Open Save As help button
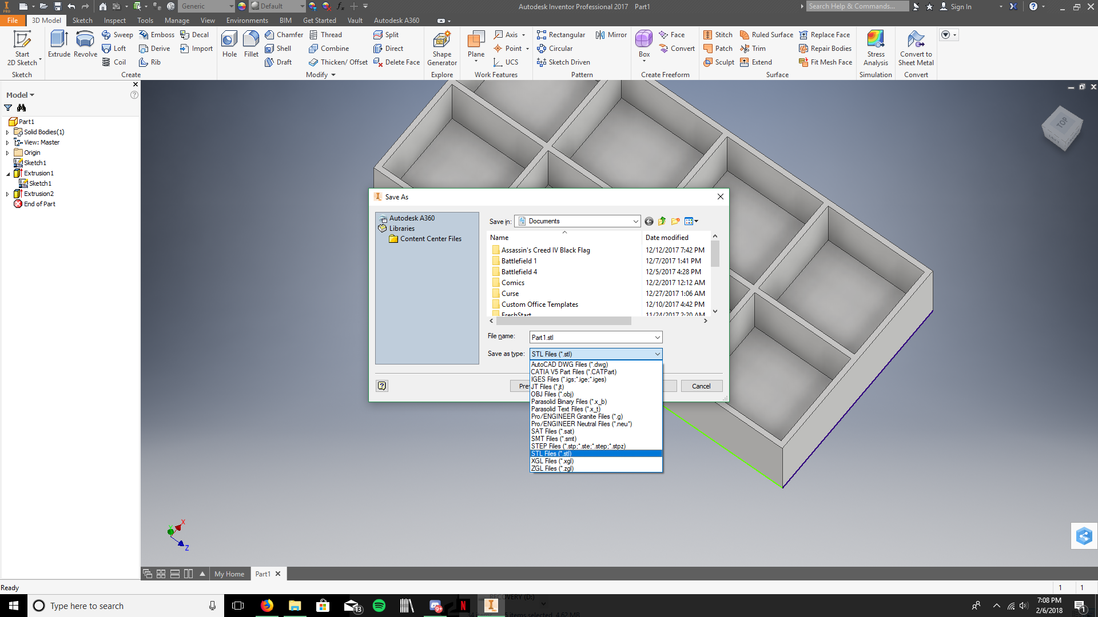The height and width of the screenshot is (617, 1098). [x=382, y=386]
